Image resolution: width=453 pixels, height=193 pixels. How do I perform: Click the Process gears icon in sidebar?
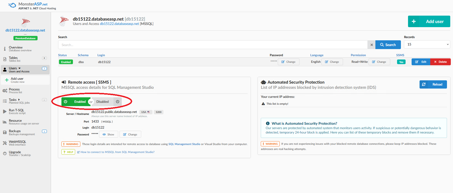click(x=5, y=91)
